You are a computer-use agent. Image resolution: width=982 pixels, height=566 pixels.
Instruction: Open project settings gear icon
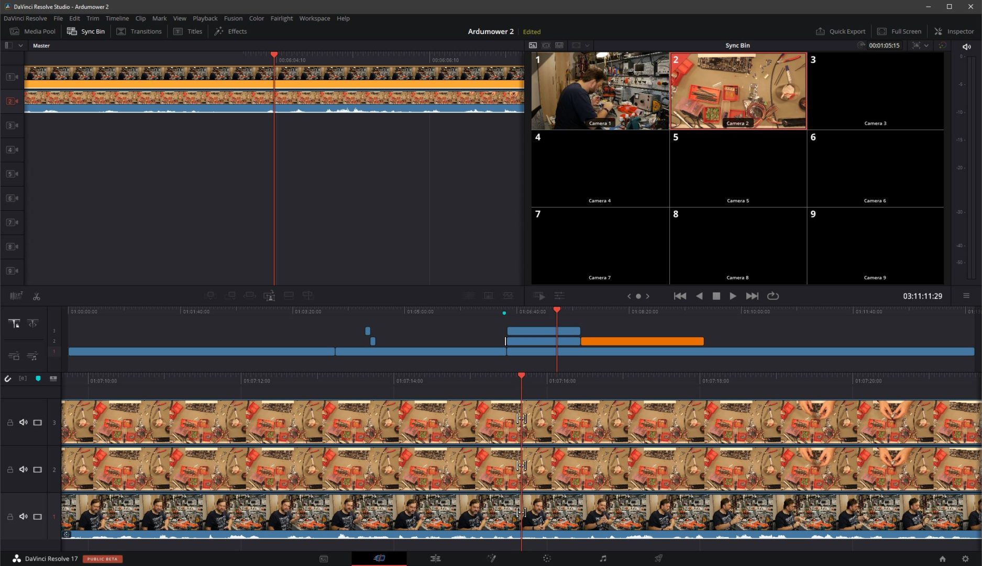click(x=965, y=559)
